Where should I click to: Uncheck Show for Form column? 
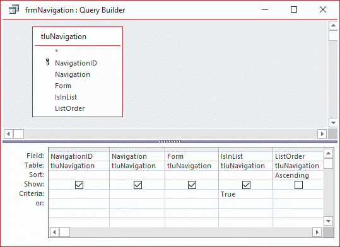click(x=192, y=185)
